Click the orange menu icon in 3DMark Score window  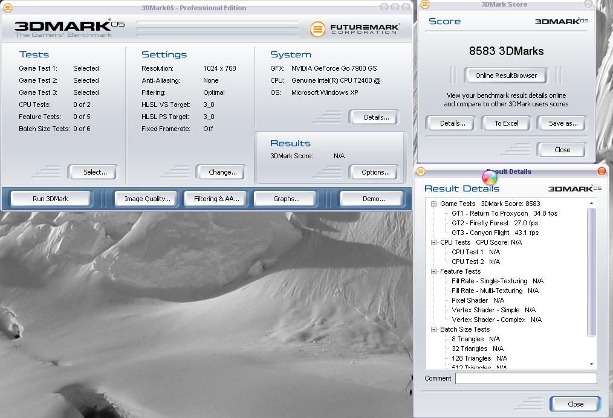point(425,4)
